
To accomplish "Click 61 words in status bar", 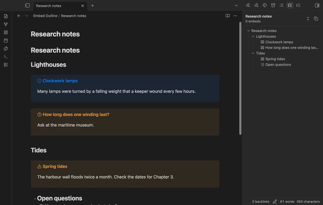I will pos(287,201).
